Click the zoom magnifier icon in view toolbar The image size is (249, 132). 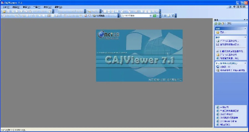coord(153,12)
